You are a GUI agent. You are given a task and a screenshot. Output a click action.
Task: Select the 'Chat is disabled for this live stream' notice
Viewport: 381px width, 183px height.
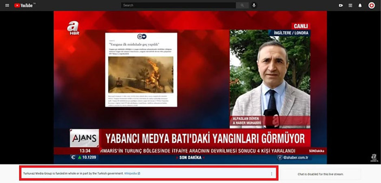pyautogui.click(x=321, y=174)
